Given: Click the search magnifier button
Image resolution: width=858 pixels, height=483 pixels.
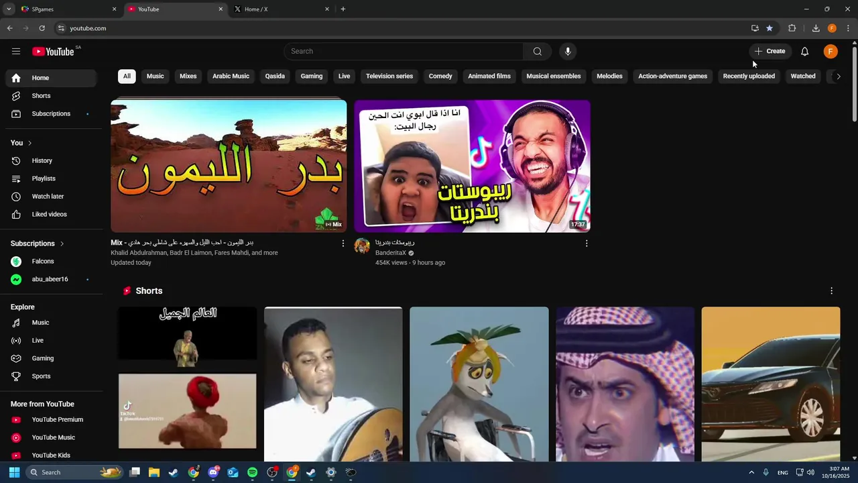Looking at the screenshot, I should [x=538, y=52].
